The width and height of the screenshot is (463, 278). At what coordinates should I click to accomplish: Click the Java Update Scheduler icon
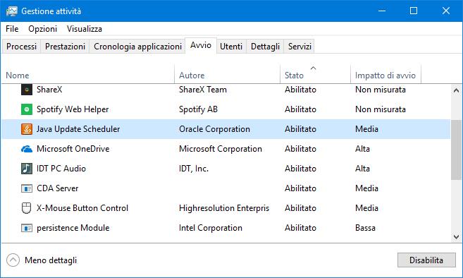click(x=27, y=129)
